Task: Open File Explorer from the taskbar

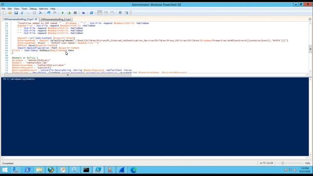Action: click(39, 170)
